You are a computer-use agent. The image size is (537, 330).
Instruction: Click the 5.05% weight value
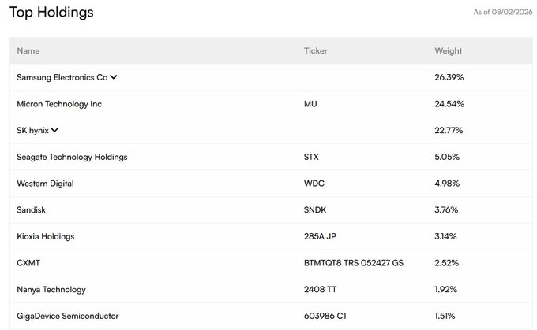pyautogui.click(x=447, y=157)
